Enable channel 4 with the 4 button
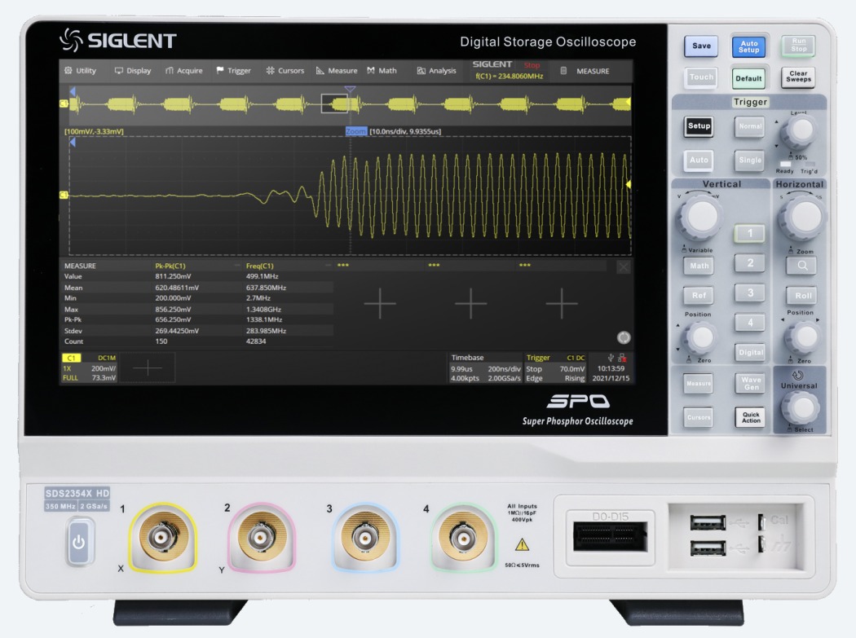This screenshot has height=638, width=856. click(749, 323)
